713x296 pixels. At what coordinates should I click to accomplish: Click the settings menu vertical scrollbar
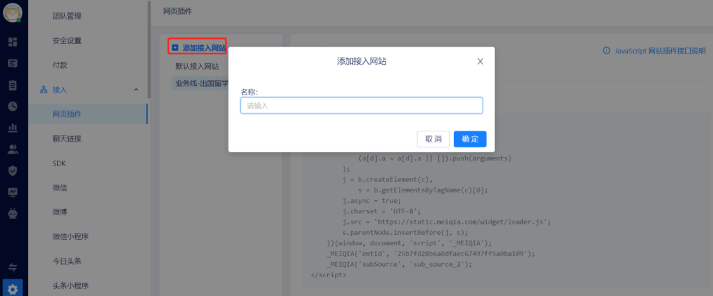[x=149, y=50]
